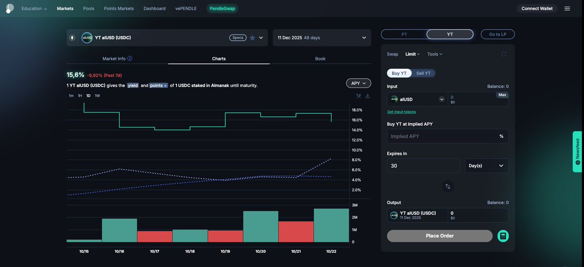Open Points Markets page
The height and width of the screenshot is (267, 584).
[119, 8]
